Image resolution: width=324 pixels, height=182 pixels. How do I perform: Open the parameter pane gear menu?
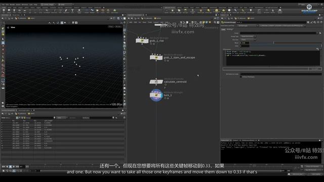click(308, 22)
